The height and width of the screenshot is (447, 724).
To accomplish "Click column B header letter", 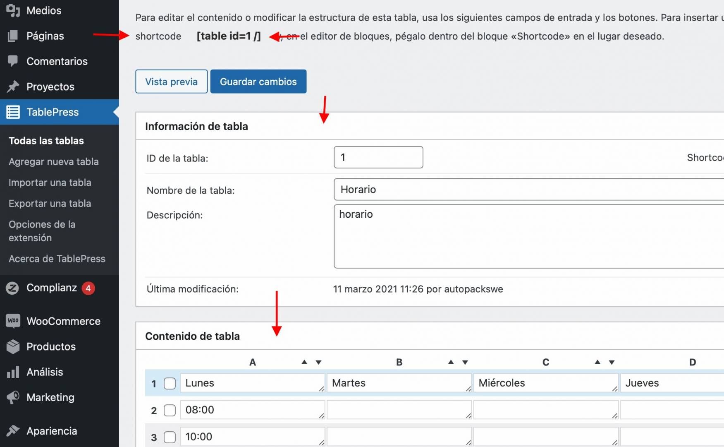I will click(x=399, y=362).
